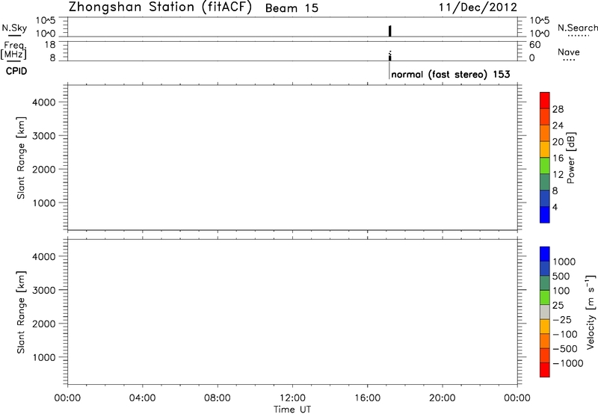Click the bright blue bottom Power swatch
The width and height of the screenshot is (598, 414).
point(545,214)
